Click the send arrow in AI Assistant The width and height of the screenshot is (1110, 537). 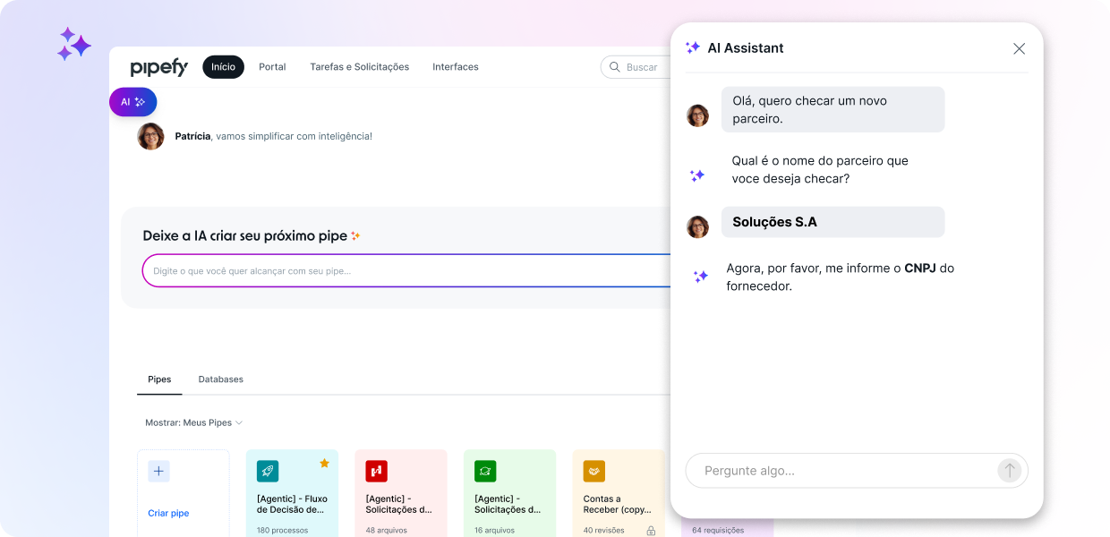tap(1009, 471)
